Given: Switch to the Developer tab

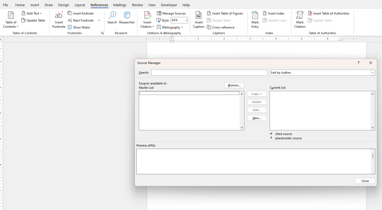Looking at the screenshot, I should click(169, 5).
